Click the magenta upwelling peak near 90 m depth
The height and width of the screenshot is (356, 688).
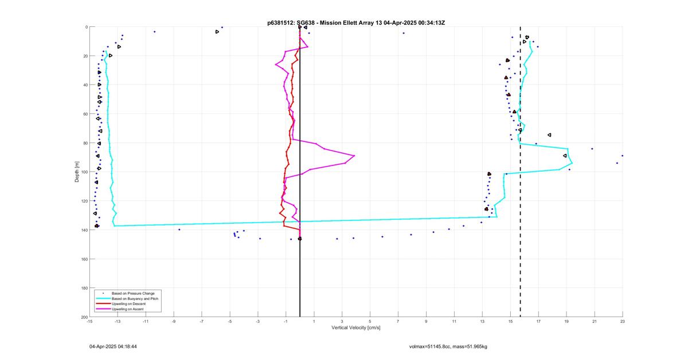tap(354, 156)
